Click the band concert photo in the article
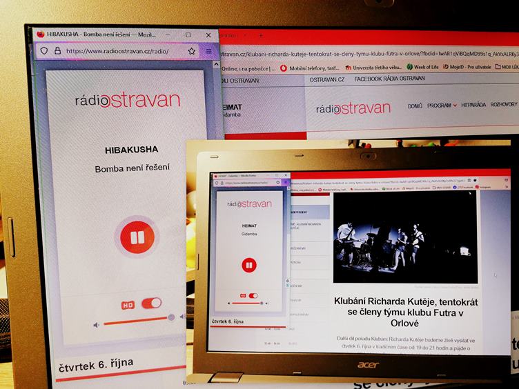The width and height of the screenshot is (519, 389). [x=405, y=237]
